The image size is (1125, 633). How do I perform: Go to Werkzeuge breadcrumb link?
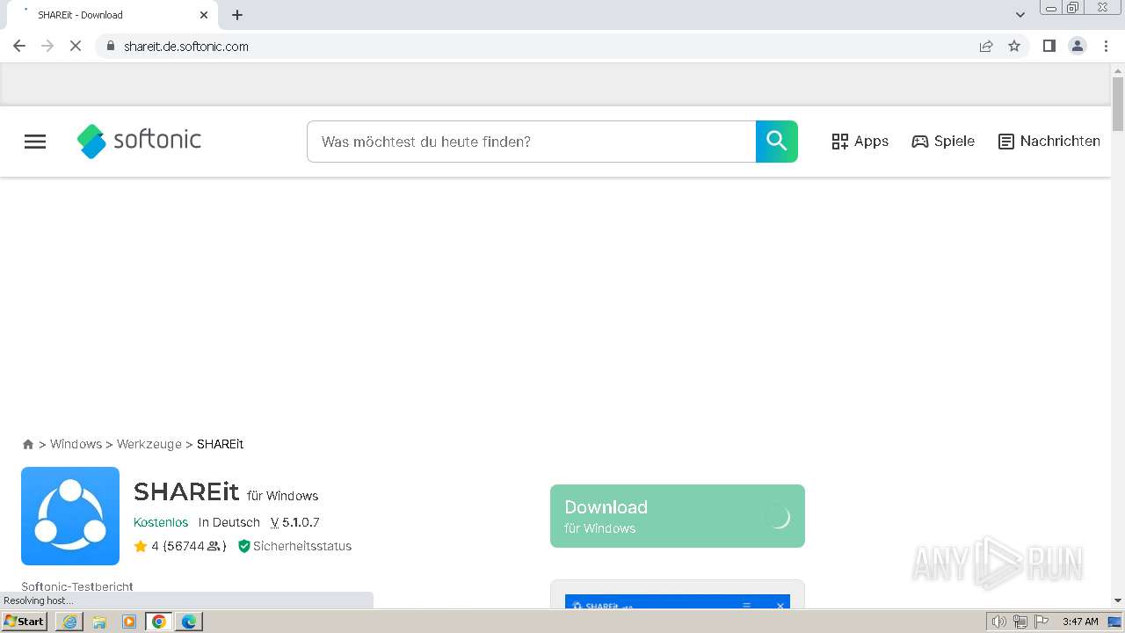coord(149,444)
